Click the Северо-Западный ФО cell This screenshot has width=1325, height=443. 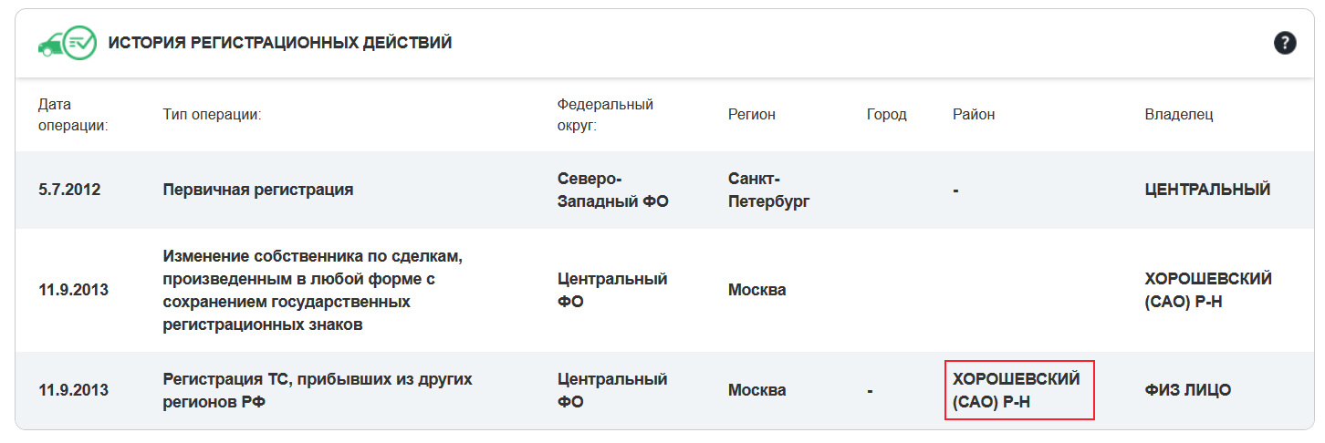612,190
